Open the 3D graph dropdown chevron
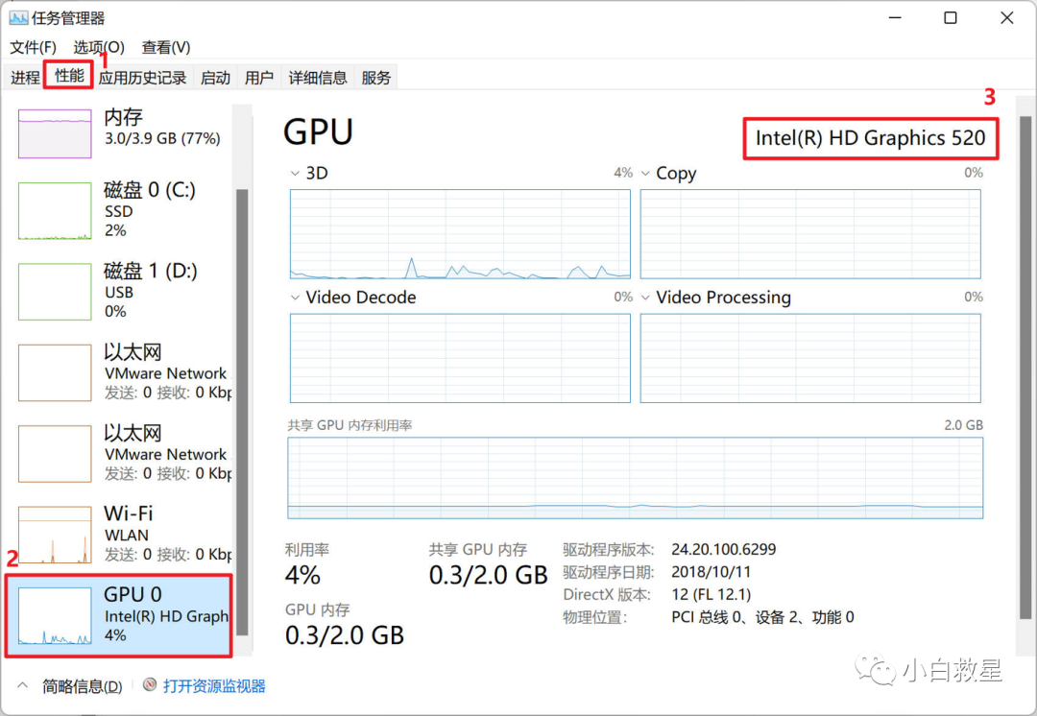 295,174
